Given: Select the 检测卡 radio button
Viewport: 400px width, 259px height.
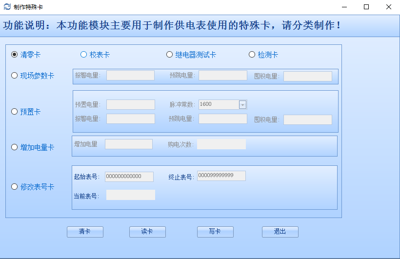Looking at the screenshot, I should click(252, 55).
